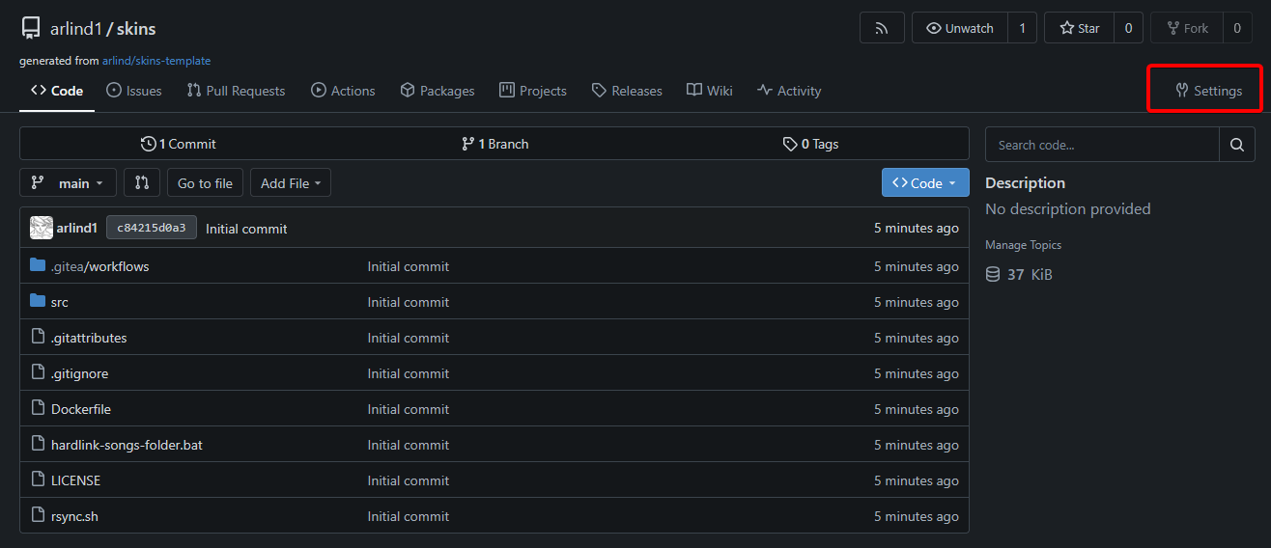Expand the main branch dropdown
This screenshot has width=1271, height=548.
[68, 183]
